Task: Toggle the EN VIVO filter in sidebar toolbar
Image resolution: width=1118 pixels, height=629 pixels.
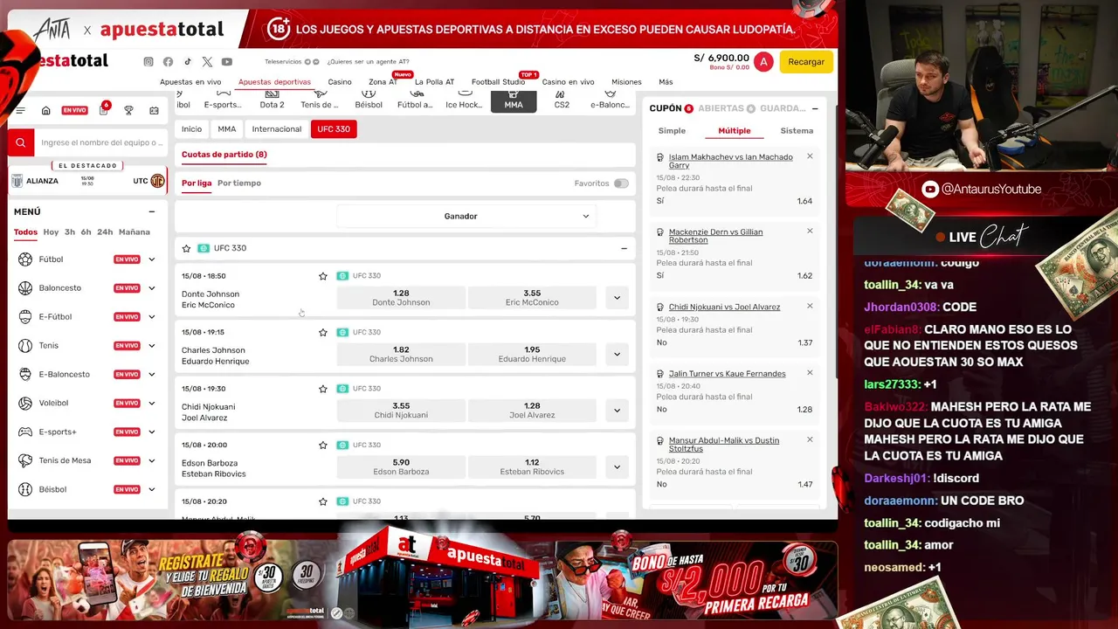Action: 74,111
